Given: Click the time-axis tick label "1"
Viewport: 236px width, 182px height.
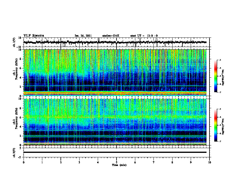Looking at the screenshot, I should click(42, 162).
